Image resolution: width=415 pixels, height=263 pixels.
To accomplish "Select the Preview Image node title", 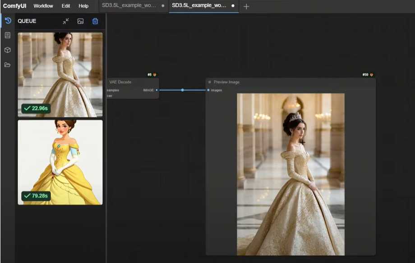I will [x=226, y=82].
